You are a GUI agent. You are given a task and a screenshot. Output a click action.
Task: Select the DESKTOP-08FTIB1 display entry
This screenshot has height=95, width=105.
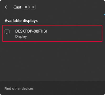click(52, 33)
